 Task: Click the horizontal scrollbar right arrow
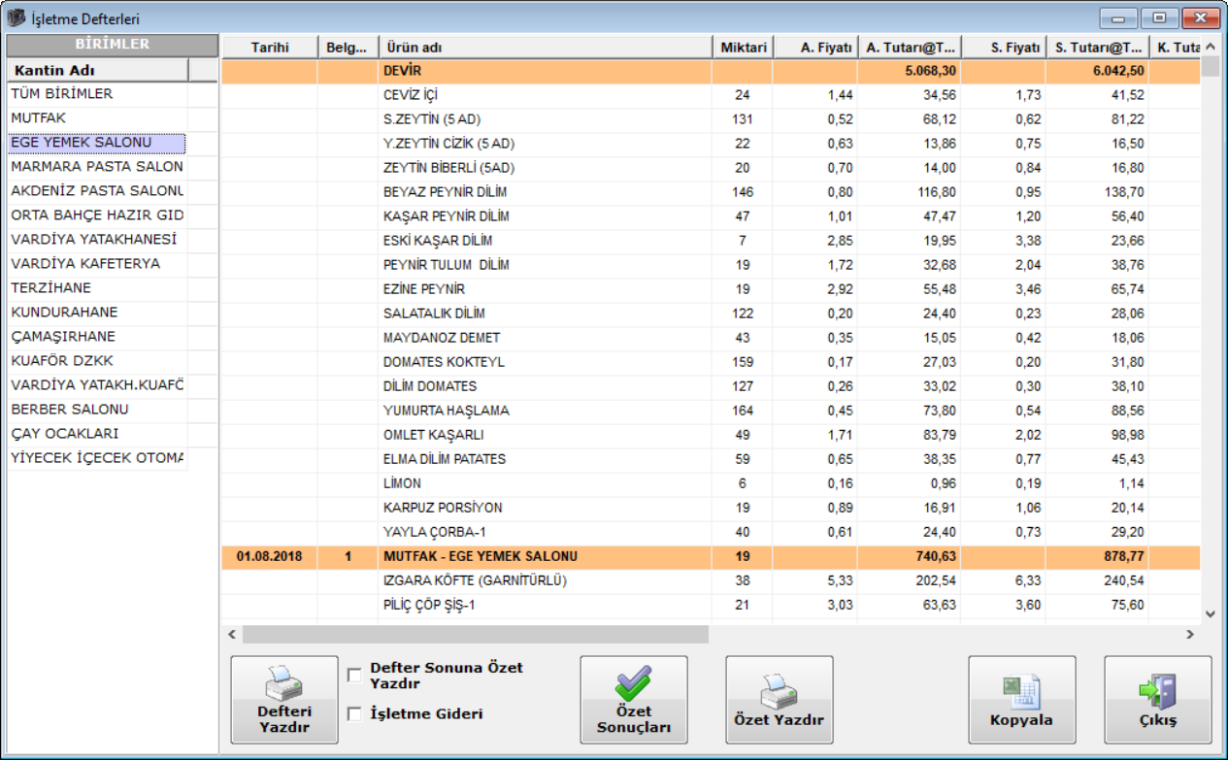(x=1190, y=634)
